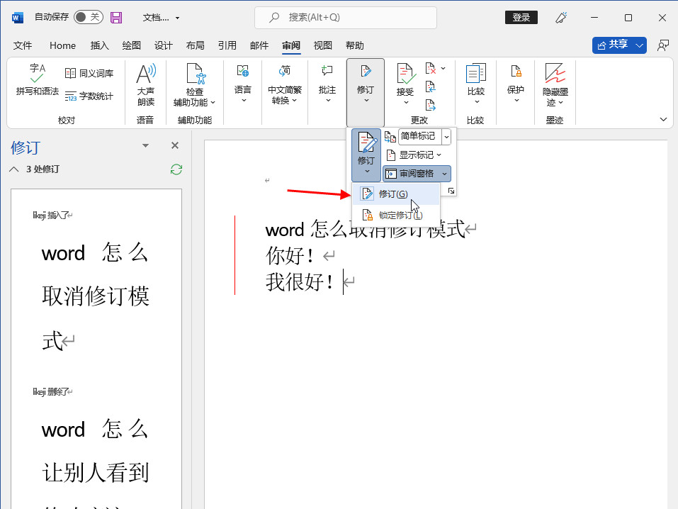Click the Word application icon in title bar
Screen dimensions: 678x509
[x=17, y=18]
